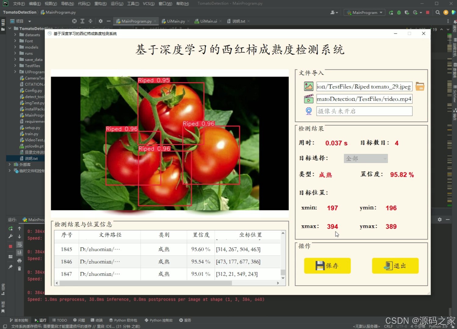457x329 pixels.
Task: Toggle soft-wrap in the run console
Action: tap(19, 245)
